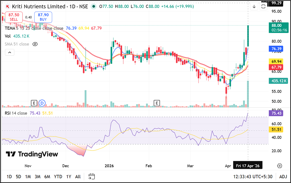Click the TradingView logo
This screenshot has height=183, width=291.
(32, 154)
